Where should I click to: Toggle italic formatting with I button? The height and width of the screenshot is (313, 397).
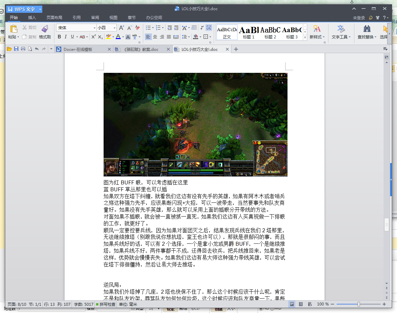tap(66, 37)
